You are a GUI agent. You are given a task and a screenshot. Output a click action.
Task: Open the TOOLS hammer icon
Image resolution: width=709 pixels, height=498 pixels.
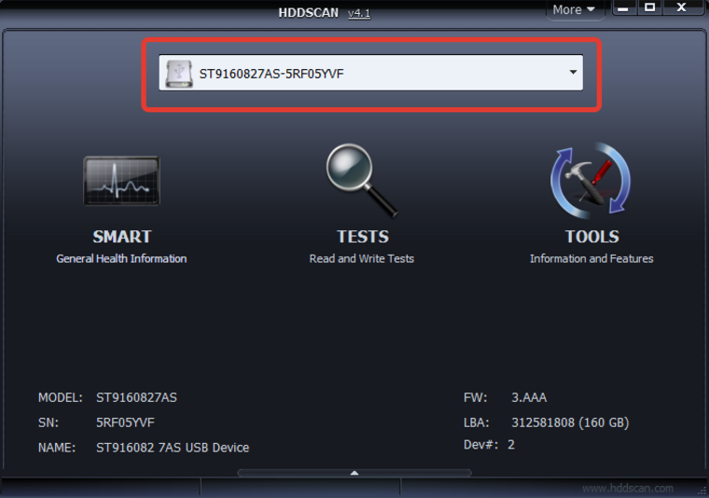pos(591,181)
